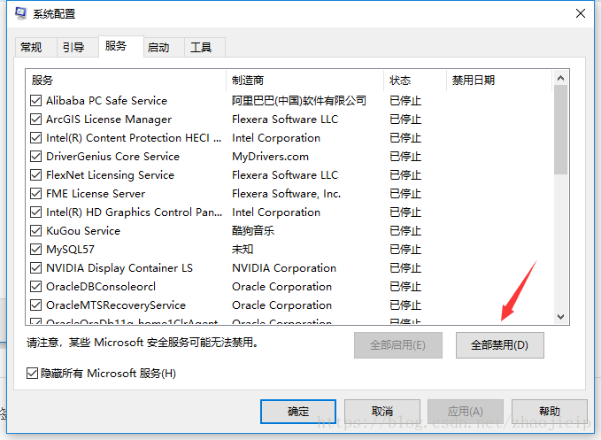Sort by the 服务 column header
Screen dimensions: 601x440
pyautogui.click(x=126, y=80)
